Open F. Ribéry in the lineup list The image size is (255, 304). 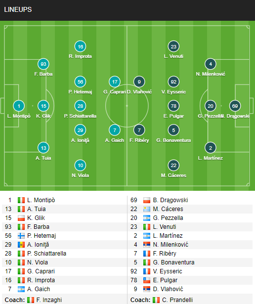coord(165,254)
